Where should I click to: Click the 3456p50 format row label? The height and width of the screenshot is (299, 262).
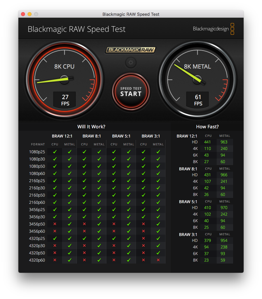point(37,224)
